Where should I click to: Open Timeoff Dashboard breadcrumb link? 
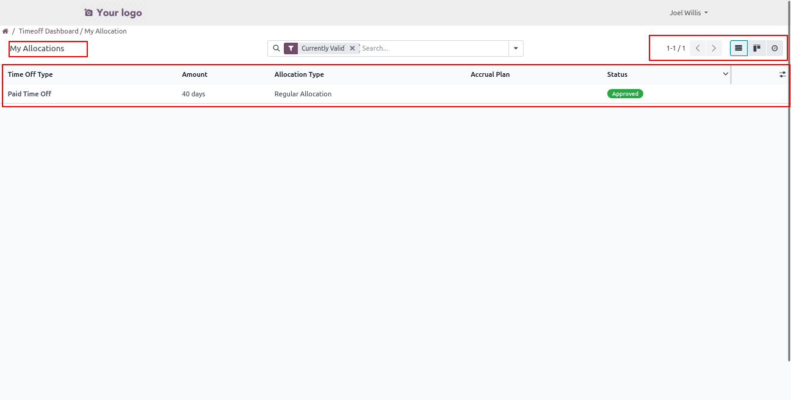pyautogui.click(x=48, y=31)
